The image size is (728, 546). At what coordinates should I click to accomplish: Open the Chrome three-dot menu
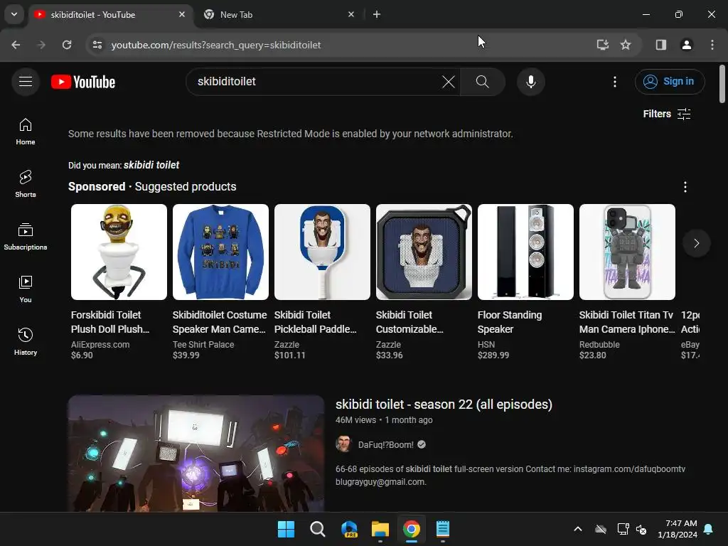pyautogui.click(x=712, y=45)
